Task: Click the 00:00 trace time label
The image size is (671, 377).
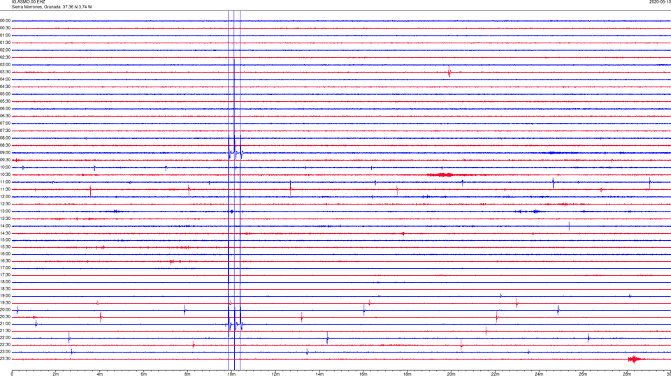Action: coord(5,20)
